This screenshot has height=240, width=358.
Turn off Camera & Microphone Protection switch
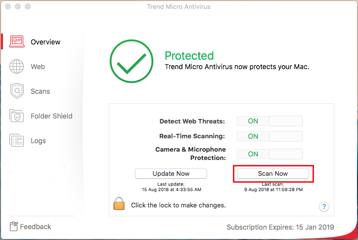pos(269,154)
